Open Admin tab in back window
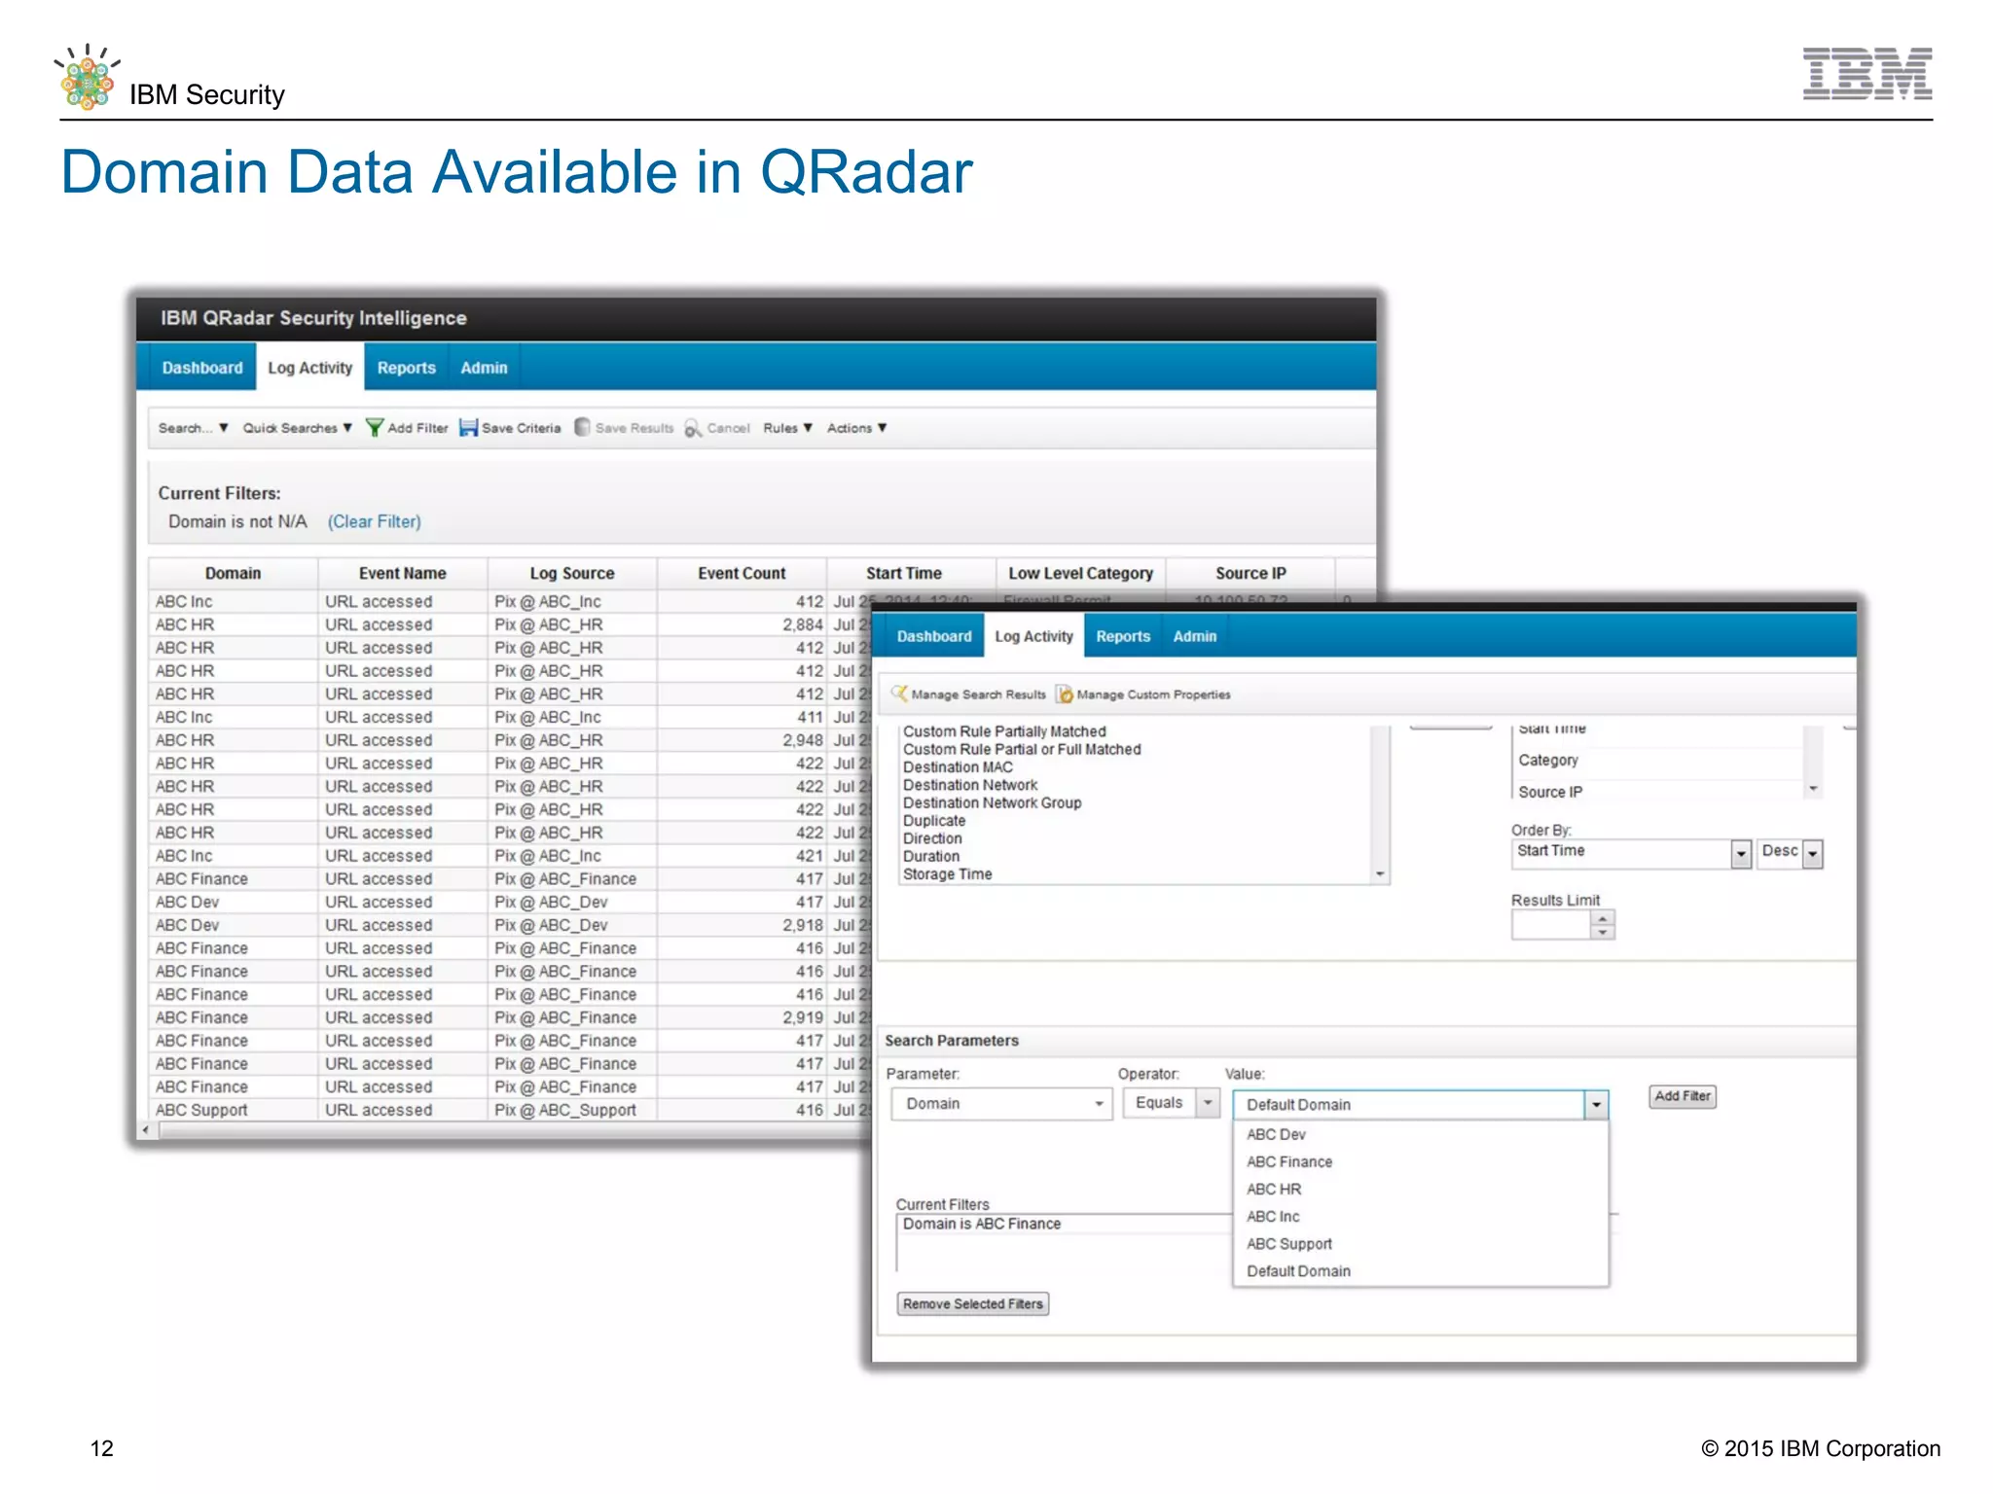Viewport: 1993px width, 1494px height. (x=484, y=368)
